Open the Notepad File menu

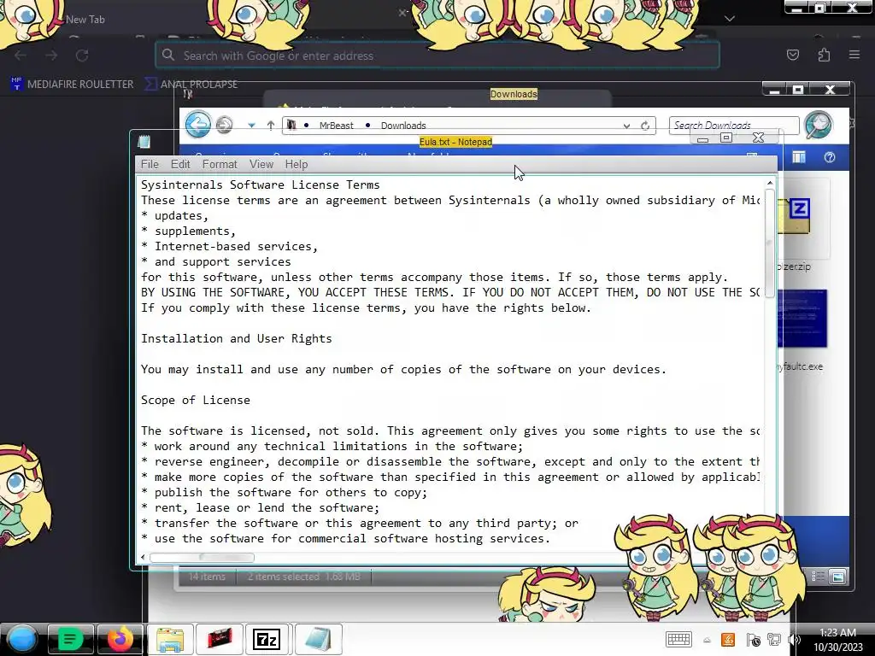(x=150, y=164)
